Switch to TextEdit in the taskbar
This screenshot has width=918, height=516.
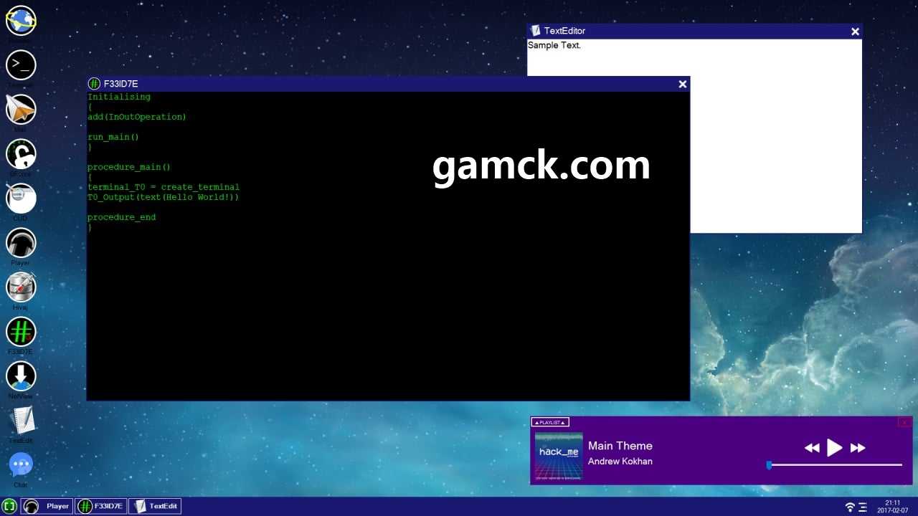tap(154, 506)
